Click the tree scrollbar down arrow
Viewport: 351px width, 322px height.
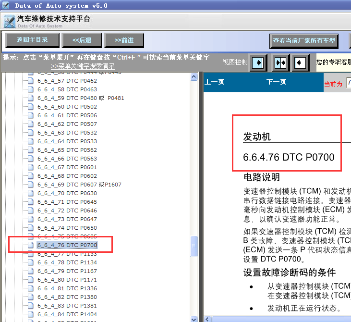pyautogui.click(x=194, y=319)
